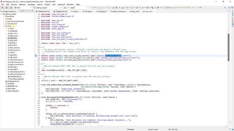Click the horizontal scrollbar right arrow
This screenshot has width=234, height=131.
pyautogui.click(x=226, y=127)
